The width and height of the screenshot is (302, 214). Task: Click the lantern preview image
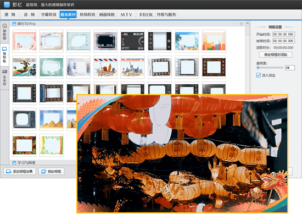click(x=182, y=154)
